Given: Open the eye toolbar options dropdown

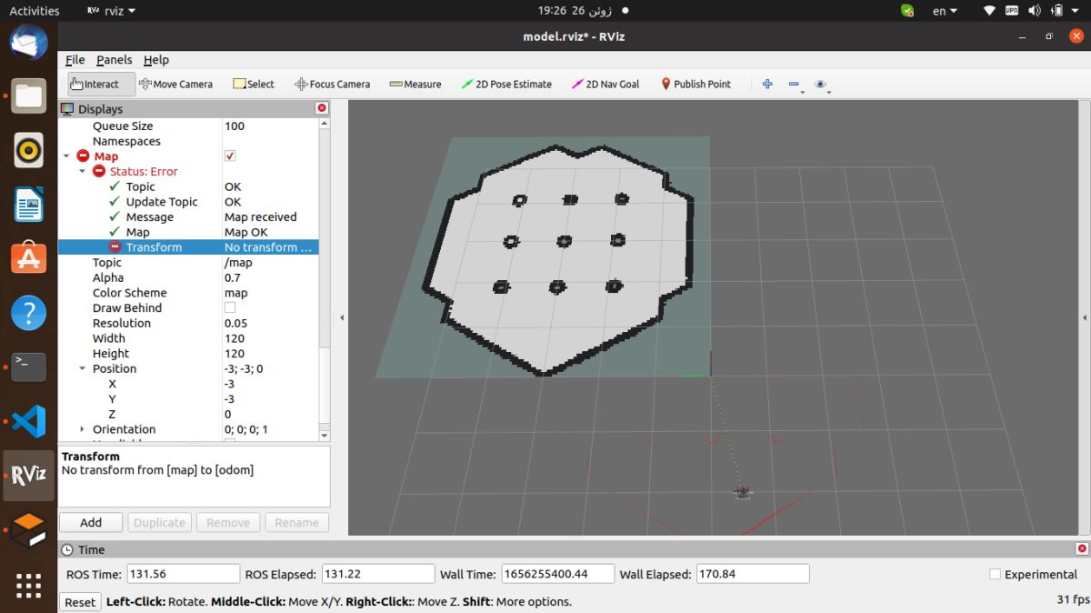Looking at the screenshot, I should (823, 85).
